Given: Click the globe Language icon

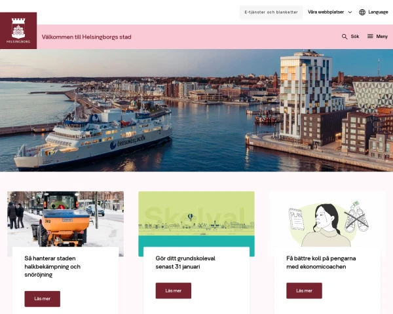Looking at the screenshot, I should coord(362,12).
